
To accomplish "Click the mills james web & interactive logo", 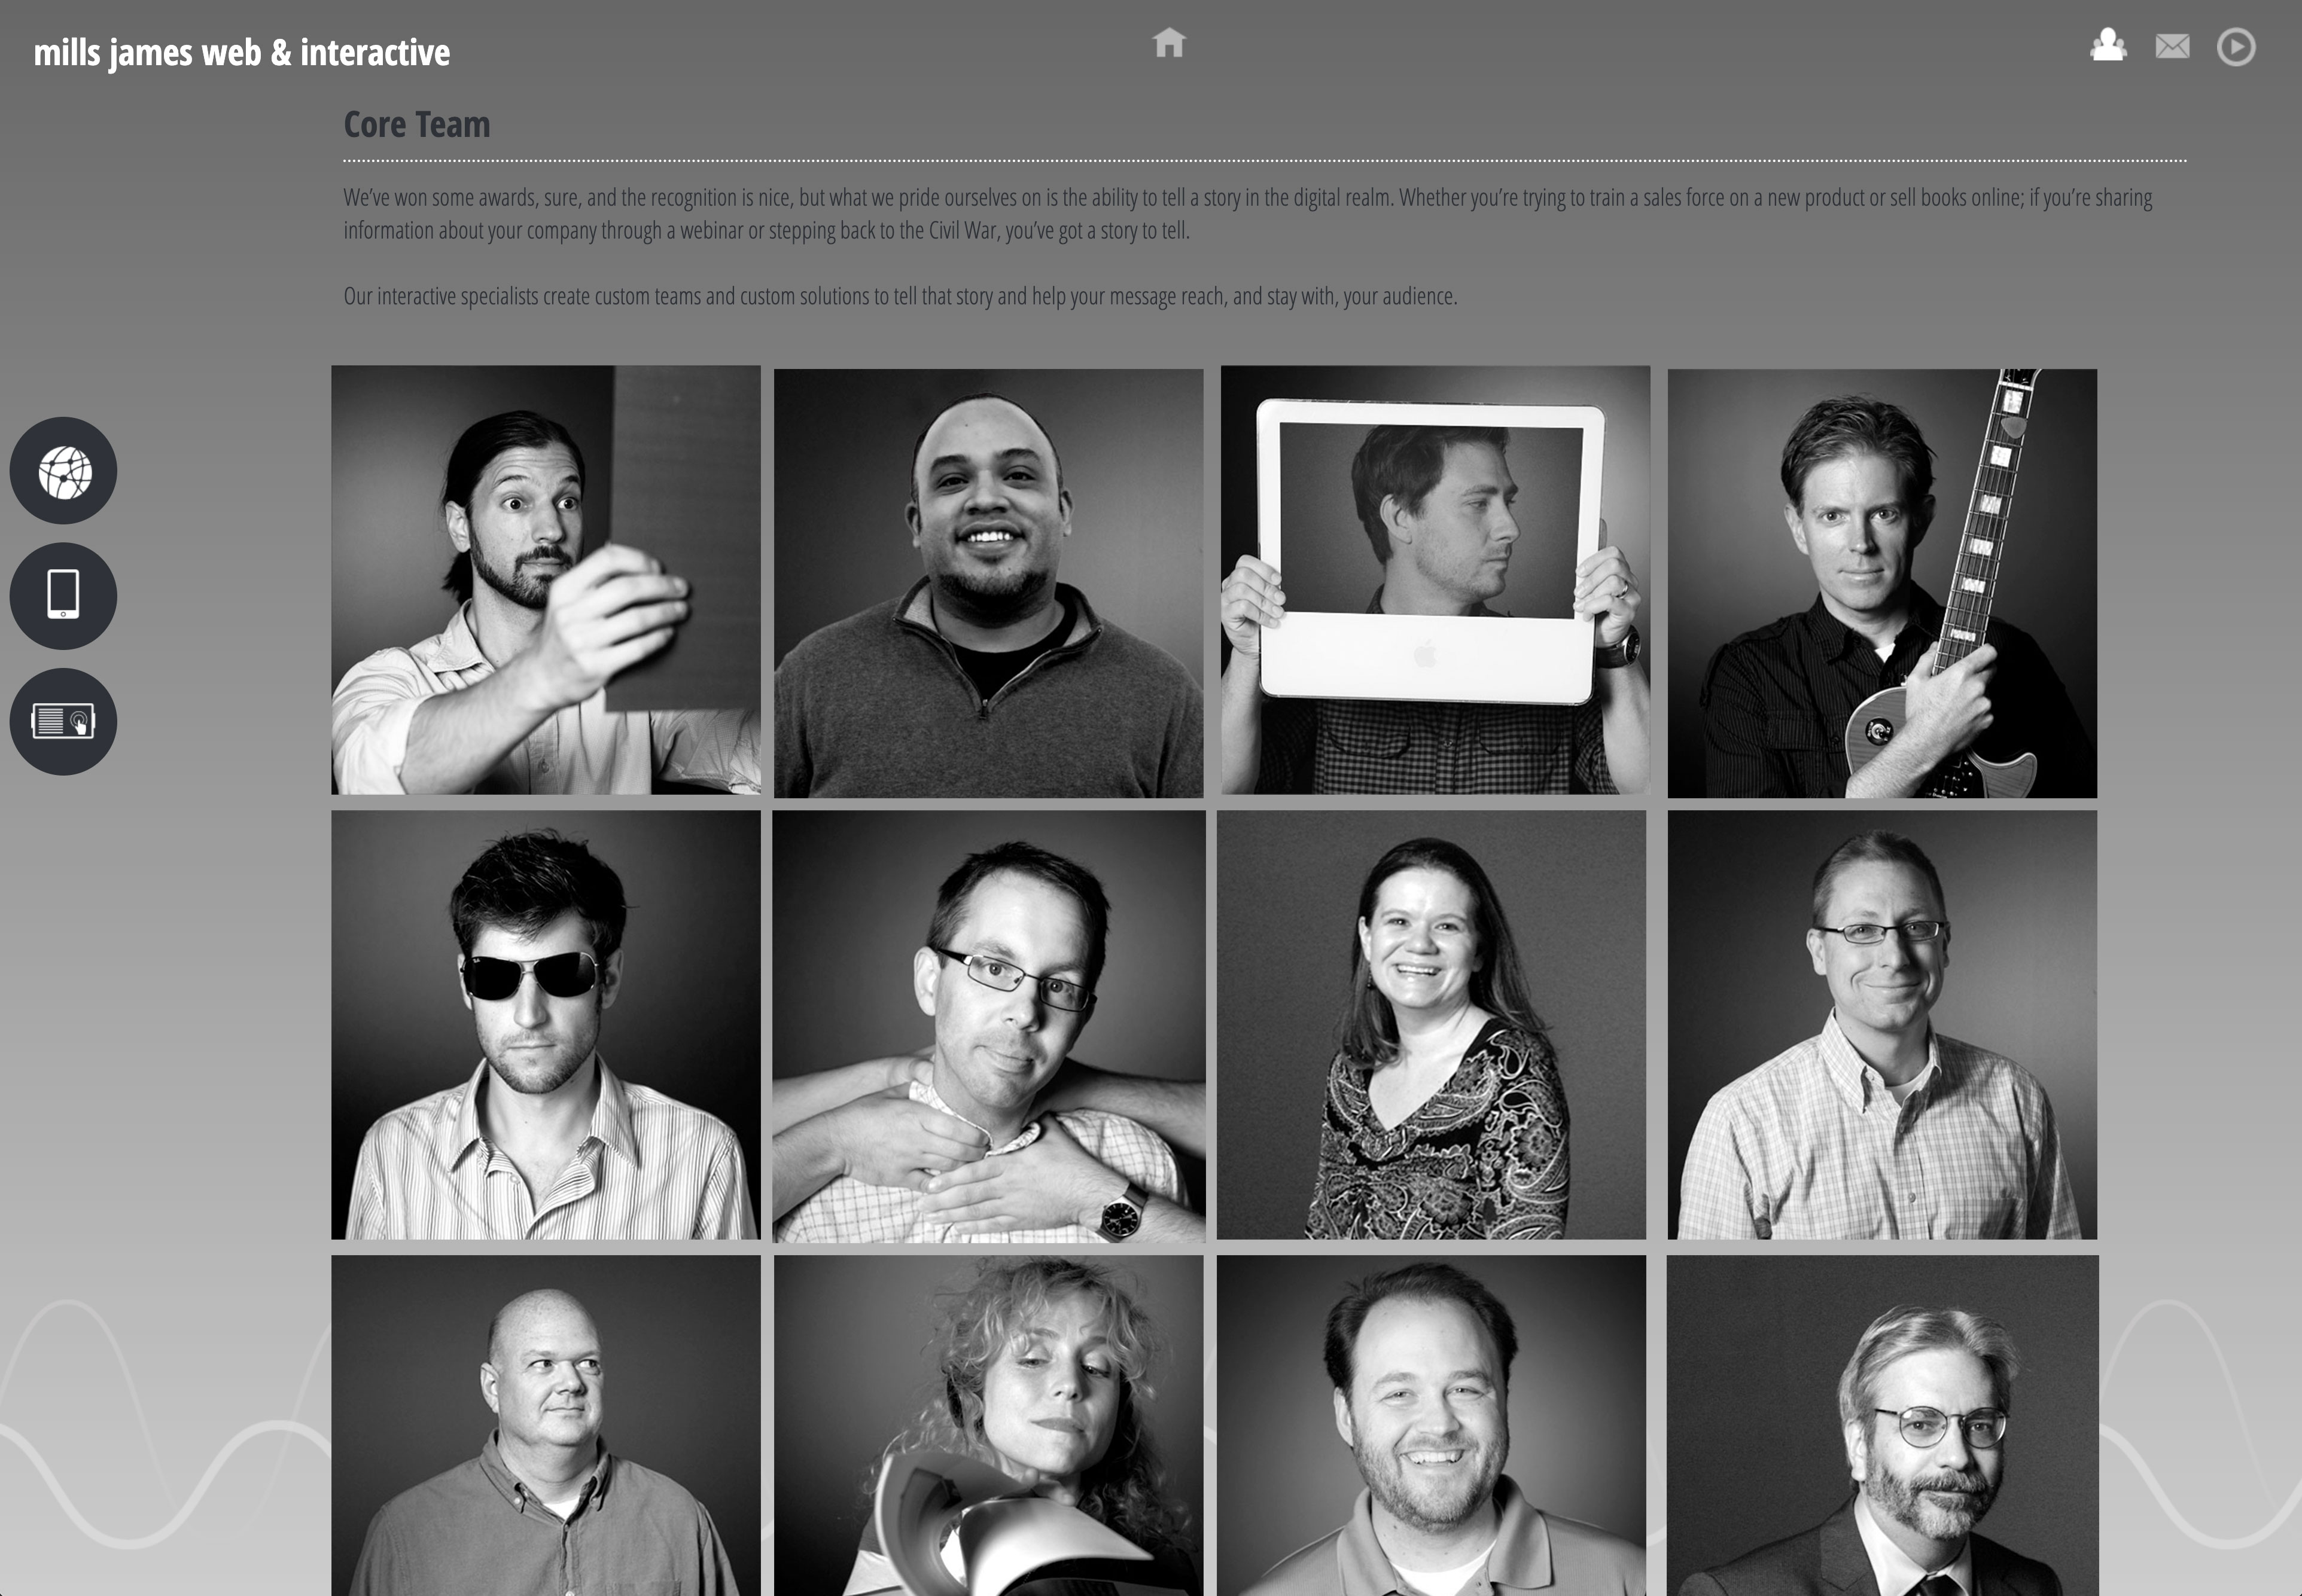I will tap(241, 52).
